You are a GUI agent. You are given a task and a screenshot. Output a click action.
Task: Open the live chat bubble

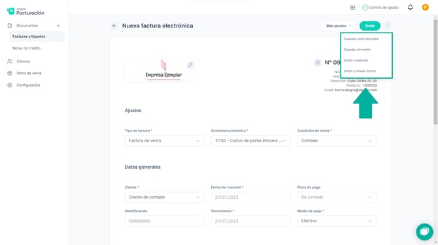pyautogui.click(x=424, y=231)
